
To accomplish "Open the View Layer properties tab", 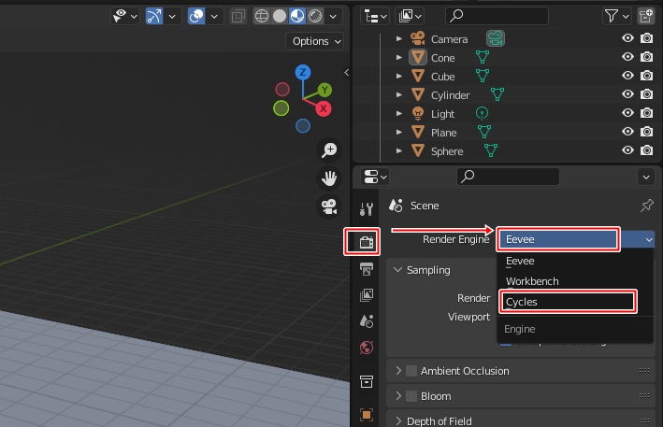I will 367,295.
